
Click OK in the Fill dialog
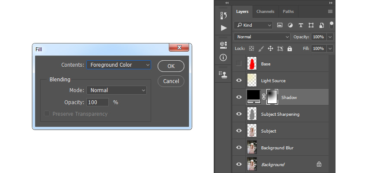[171, 66]
